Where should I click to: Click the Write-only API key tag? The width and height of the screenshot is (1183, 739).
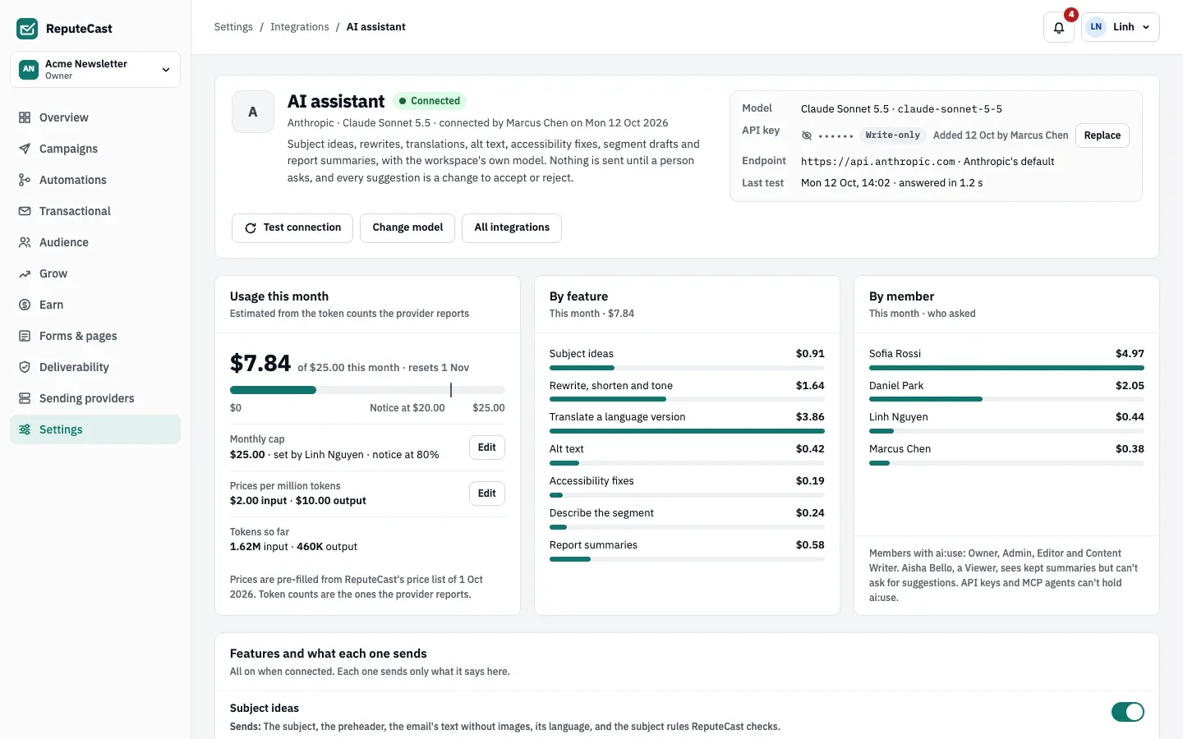[892, 135]
